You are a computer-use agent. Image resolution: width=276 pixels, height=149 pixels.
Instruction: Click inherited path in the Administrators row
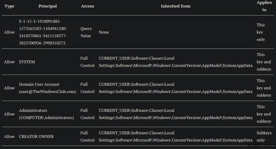pyautogui.click(x=175, y=114)
